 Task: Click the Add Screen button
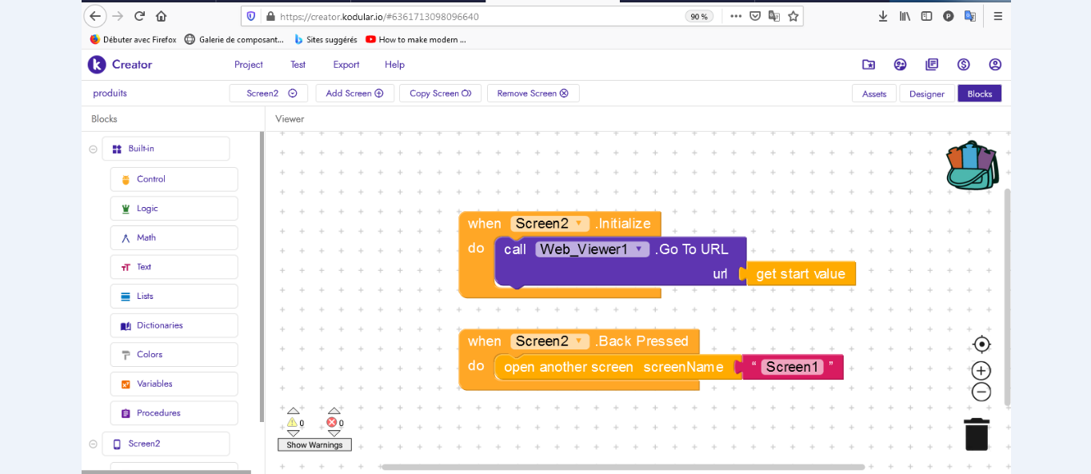click(x=354, y=94)
